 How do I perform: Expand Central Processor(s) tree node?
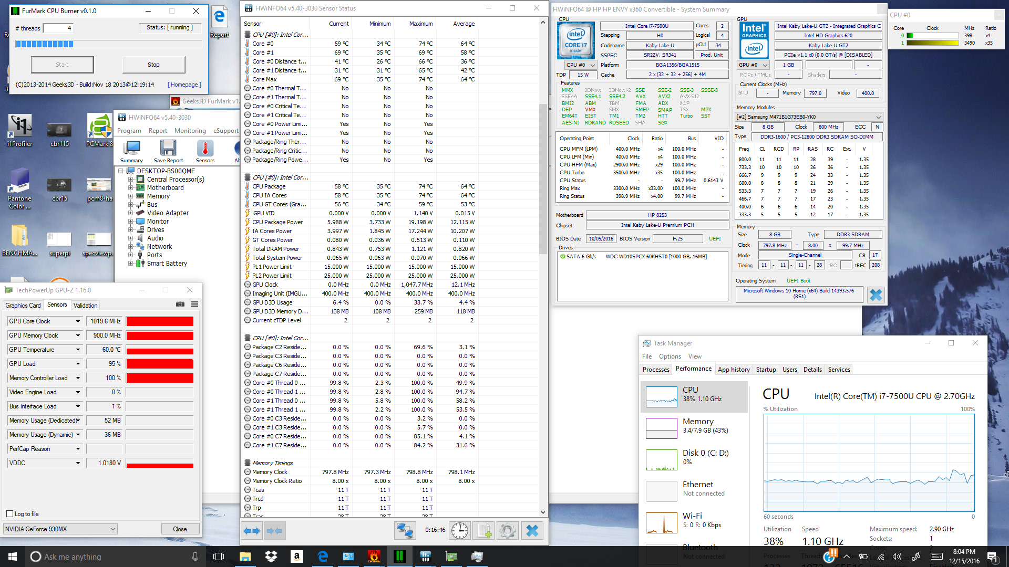(x=131, y=180)
